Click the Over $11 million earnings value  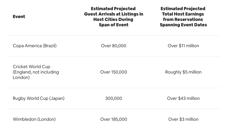(x=183, y=46)
